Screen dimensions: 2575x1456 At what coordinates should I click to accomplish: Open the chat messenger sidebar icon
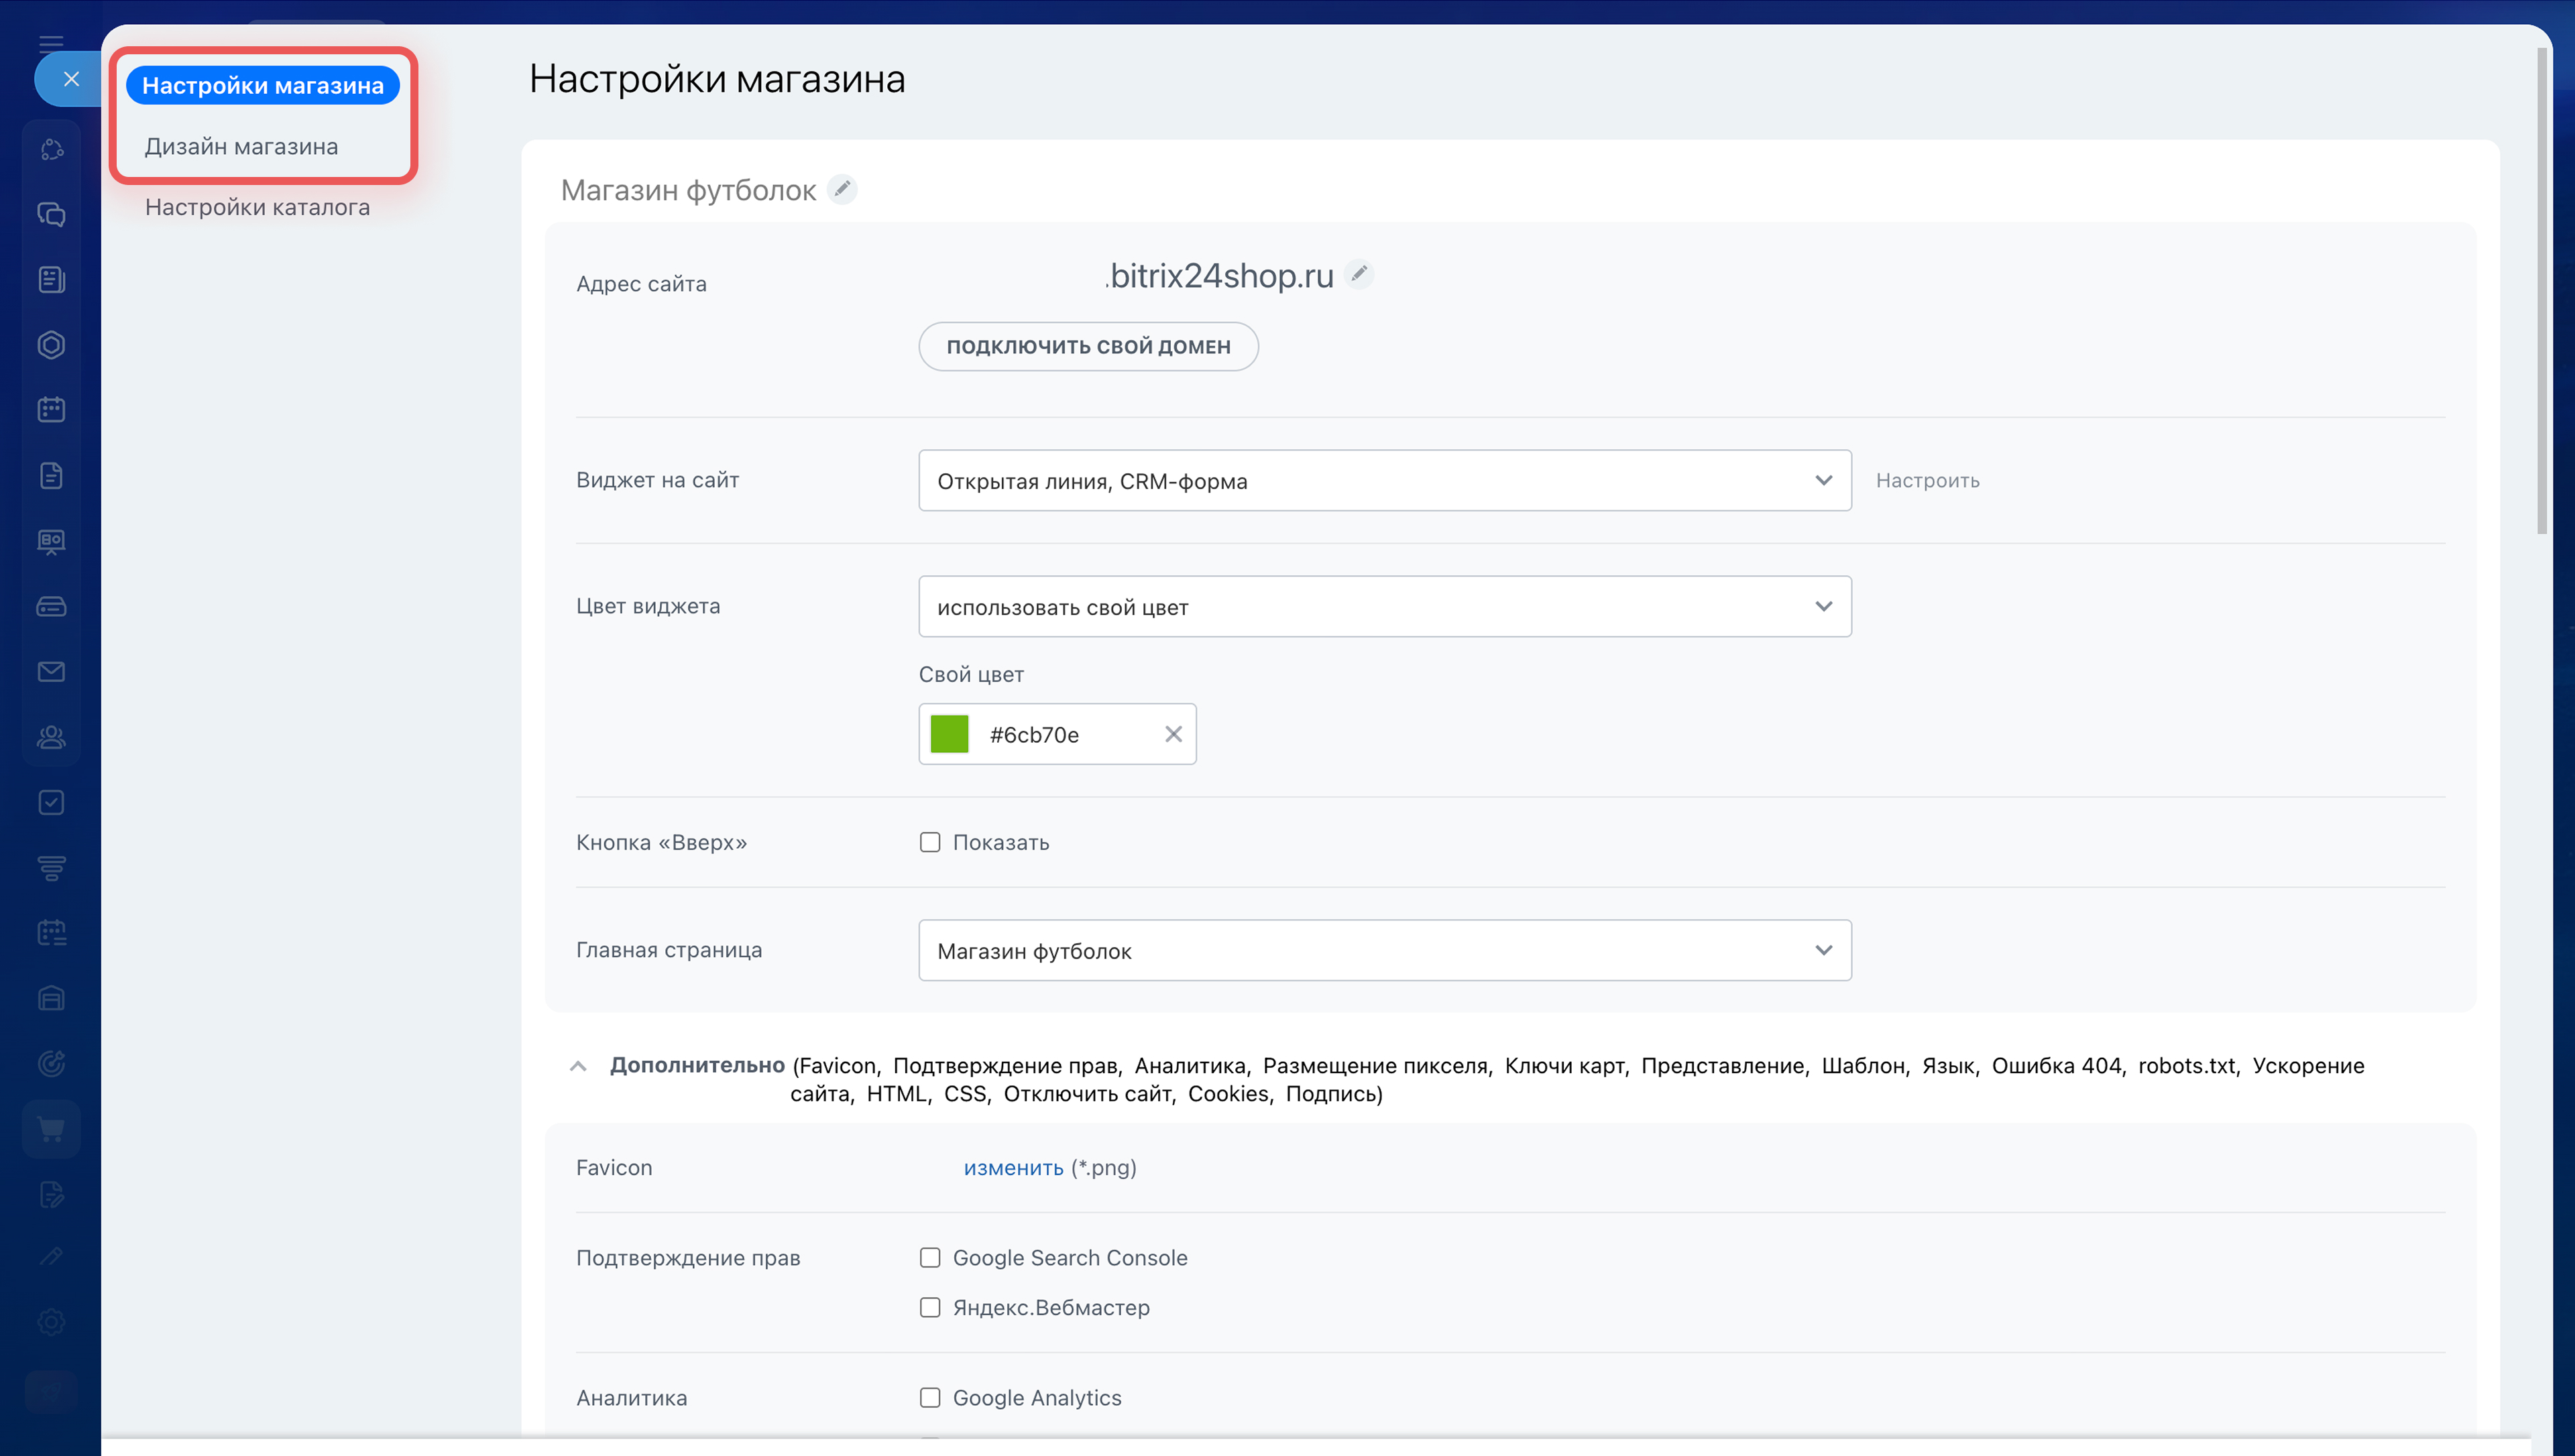coord(51,214)
